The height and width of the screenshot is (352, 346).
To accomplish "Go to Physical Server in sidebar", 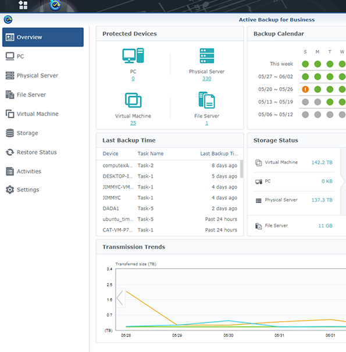I will click(43, 76).
